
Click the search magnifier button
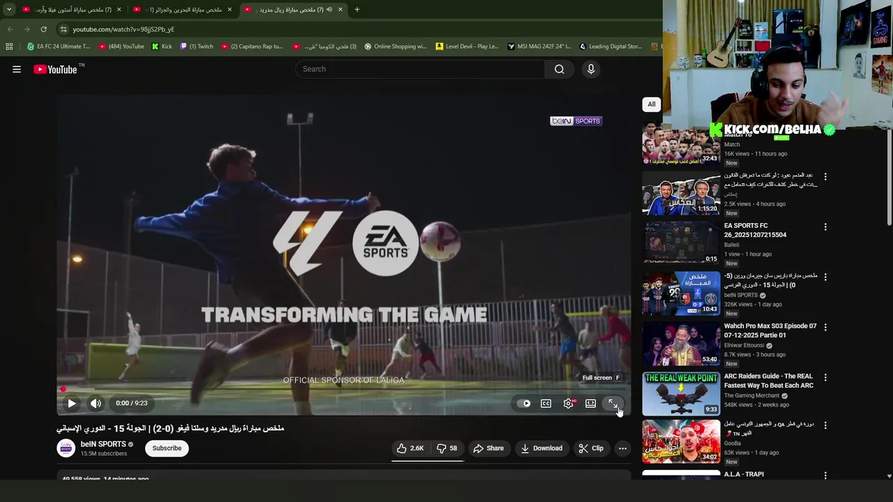pyautogui.click(x=560, y=69)
